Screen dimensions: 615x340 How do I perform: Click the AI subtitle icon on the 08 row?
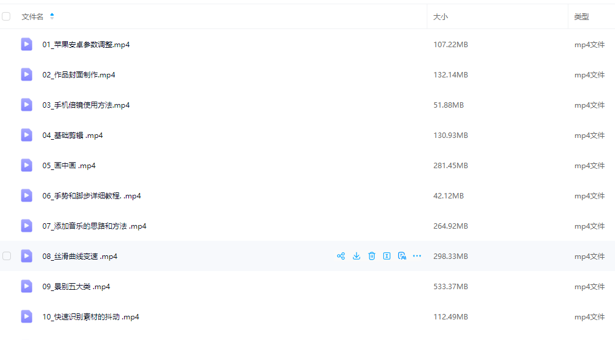tap(402, 256)
